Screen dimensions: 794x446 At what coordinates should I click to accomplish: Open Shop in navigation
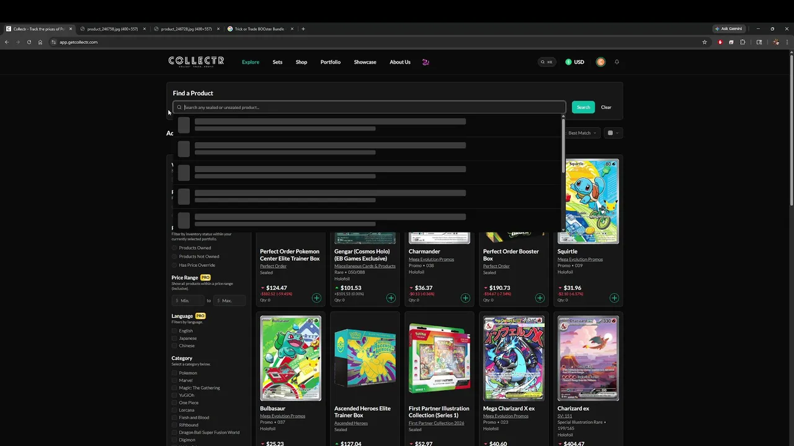pos(301,62)
